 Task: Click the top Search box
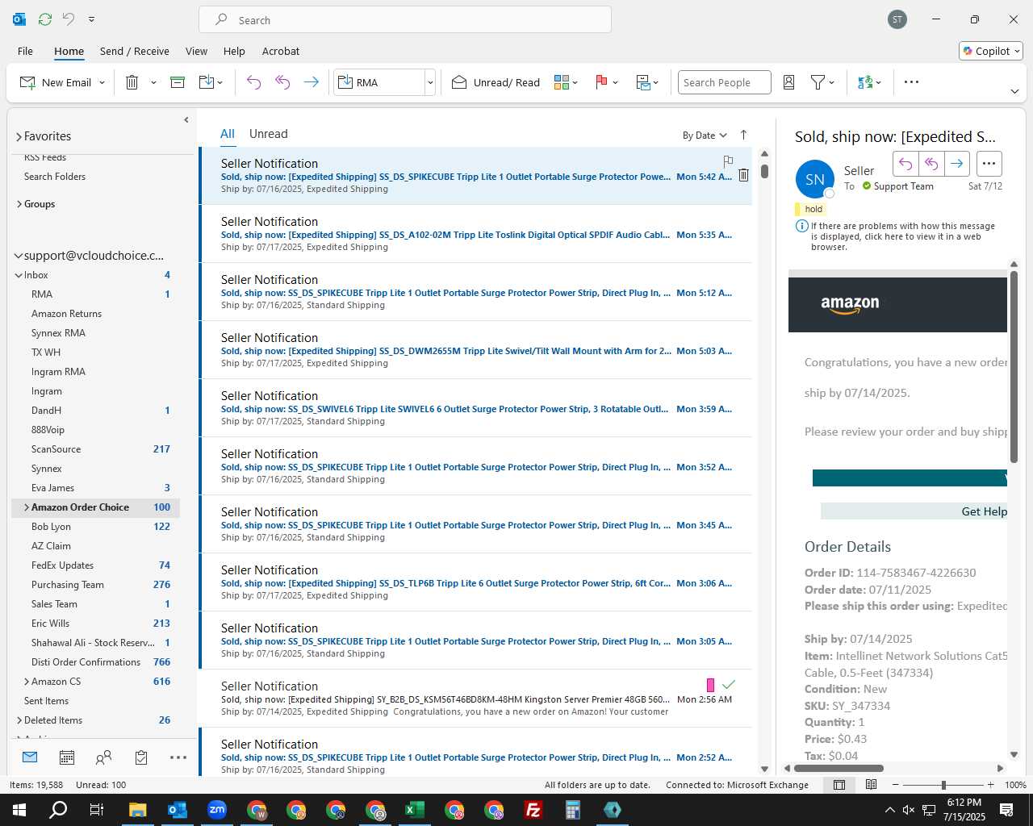(405, 19)
